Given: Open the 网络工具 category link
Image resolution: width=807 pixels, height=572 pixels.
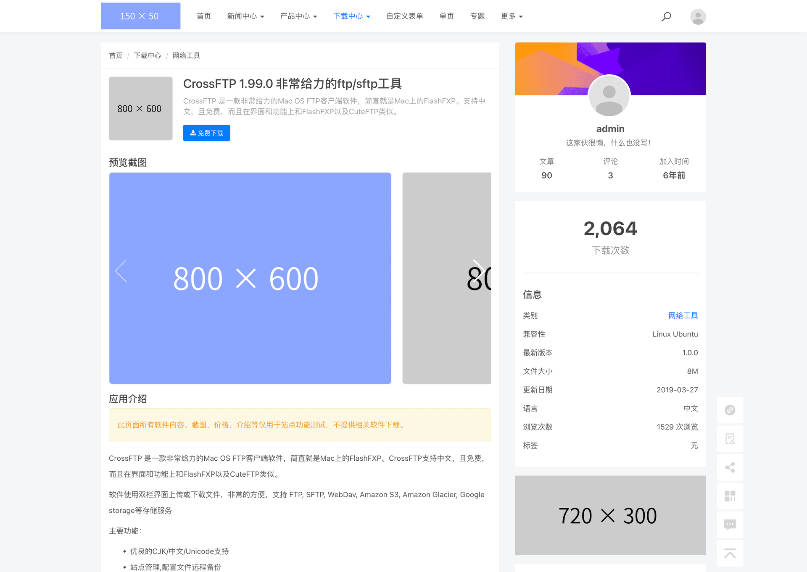Looking at the screenshot, I should 683,315.
